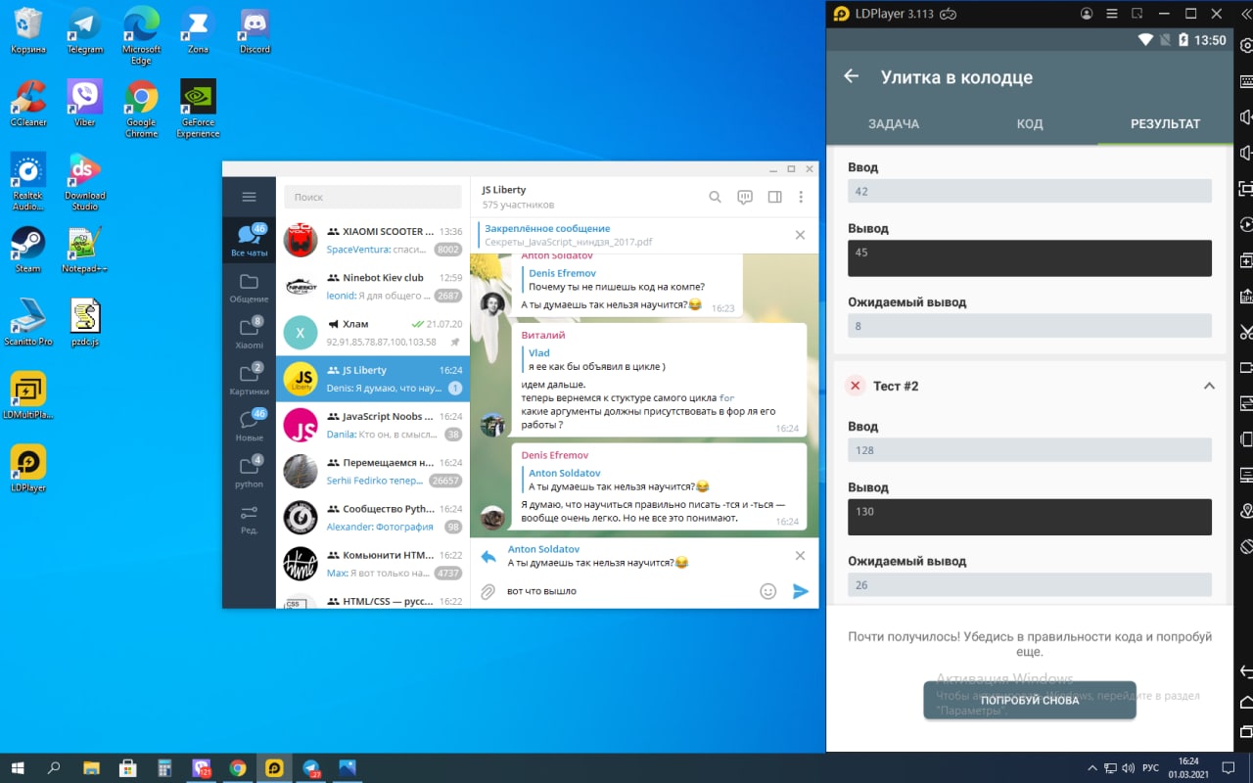Send the Telegram message

[801, 591]
